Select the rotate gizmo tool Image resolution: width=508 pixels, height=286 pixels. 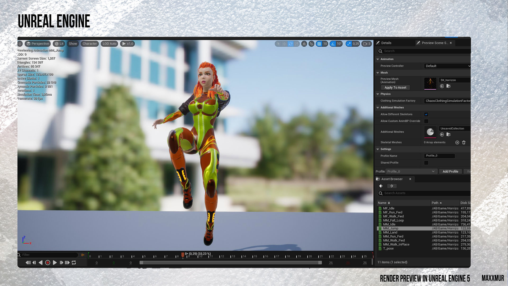point(291,44)
